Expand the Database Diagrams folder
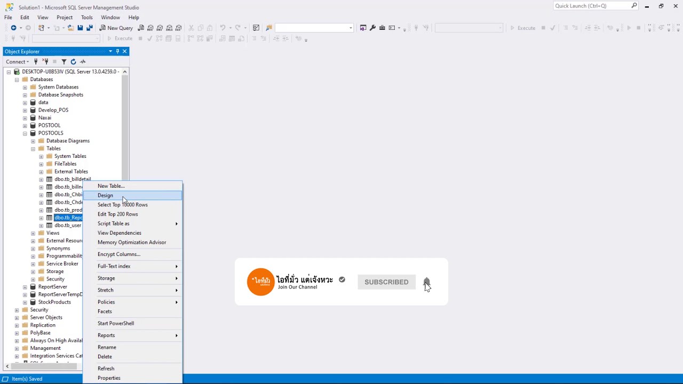This screenshot has height=384, width=683. pyautogui.click(x=33, y=141)
